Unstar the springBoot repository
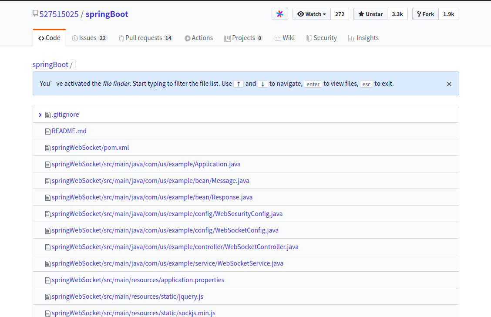Screen dimensions: 491x317 [370, 14]
